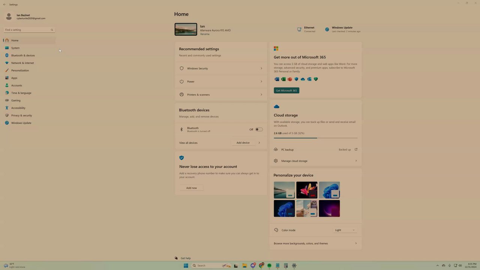This screenshot has height=270, width=480.
Task: Select the light blue bloom theme thumbnail
Action: click(x=329, y=190)
